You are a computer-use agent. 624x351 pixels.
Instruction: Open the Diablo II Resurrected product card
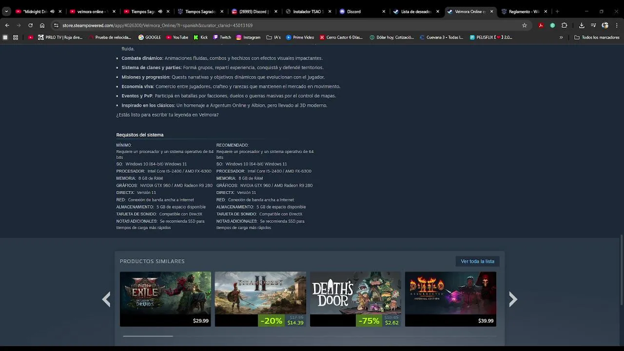(x=450, y=299)
